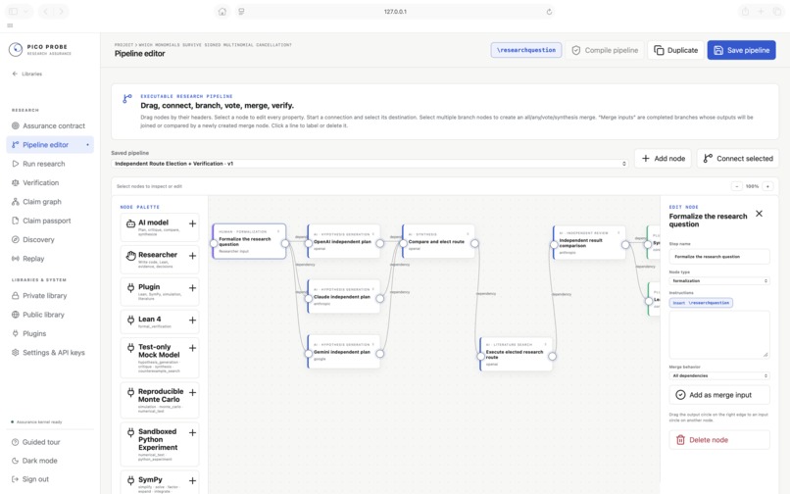Open the Node type dropdown
Viewport: 790px width, 494px height.
[719, 280]
